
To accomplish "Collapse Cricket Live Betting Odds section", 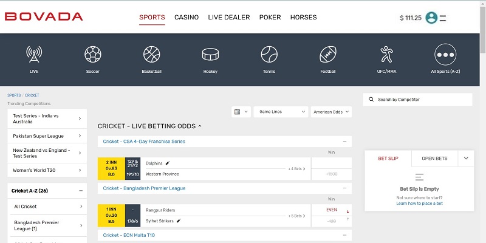I will point(200,126).
